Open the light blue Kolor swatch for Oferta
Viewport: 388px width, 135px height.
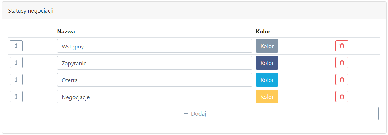267,80
